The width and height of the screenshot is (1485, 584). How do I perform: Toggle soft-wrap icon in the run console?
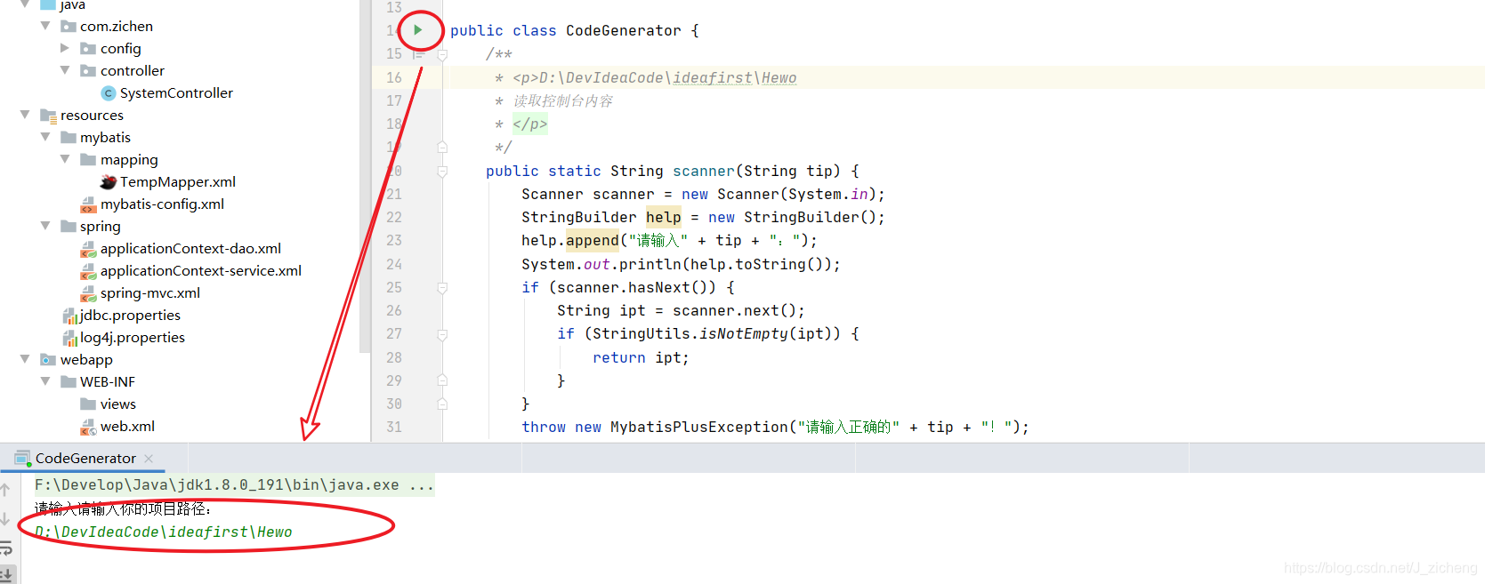pos(5,548)
